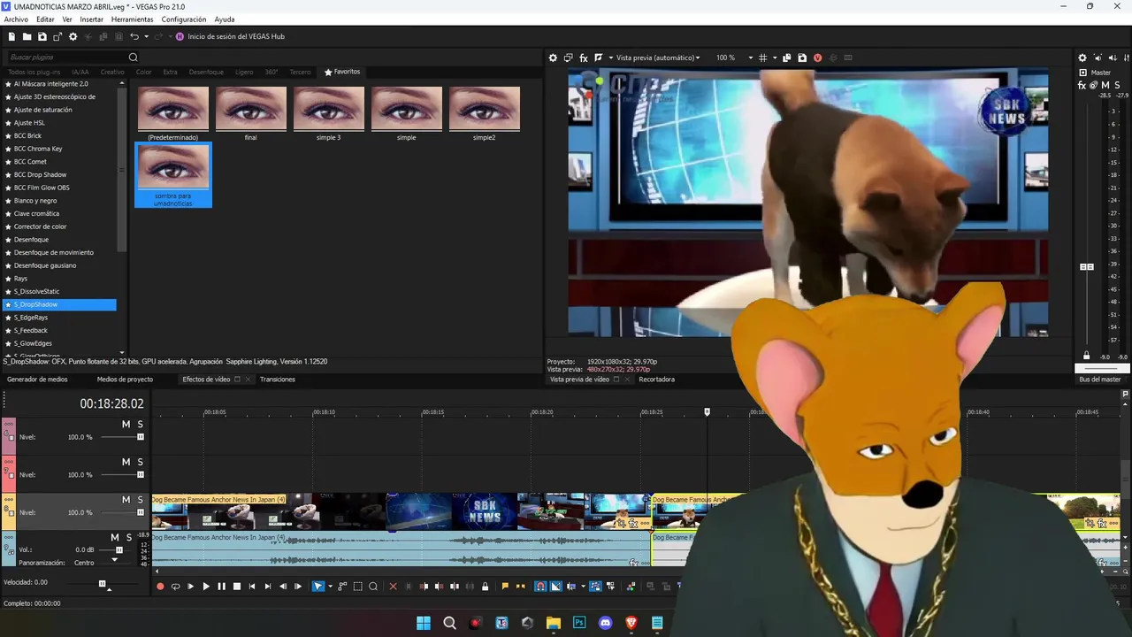Image resolution: width=1132 pixels, height=637 pixels.
Task: Click the magnifier icon beside plugin search
Action: 134,58
